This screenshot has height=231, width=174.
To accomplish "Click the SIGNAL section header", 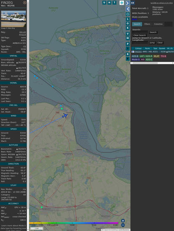I will coord(13,83).
